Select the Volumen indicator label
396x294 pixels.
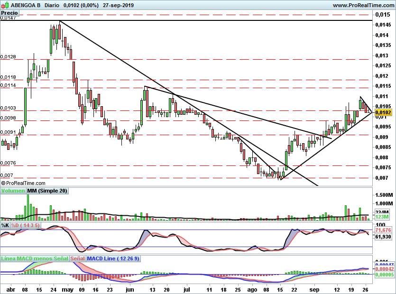[13, 191]
